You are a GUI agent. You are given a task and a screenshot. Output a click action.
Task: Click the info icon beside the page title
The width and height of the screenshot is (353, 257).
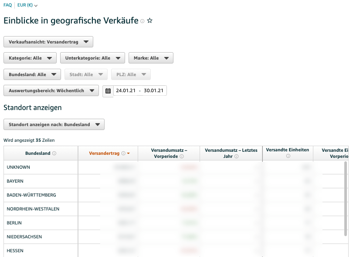click(142, 21)
